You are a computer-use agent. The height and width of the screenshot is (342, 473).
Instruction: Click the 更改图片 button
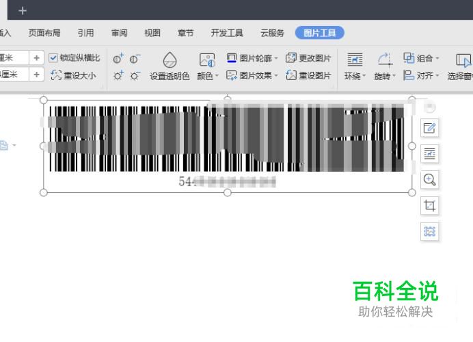[308, 57]
